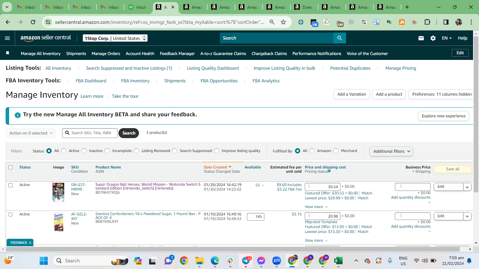The image size is (479, 269).
Task: Click the Amazon Seller Central logo
Action: point(46,38)
